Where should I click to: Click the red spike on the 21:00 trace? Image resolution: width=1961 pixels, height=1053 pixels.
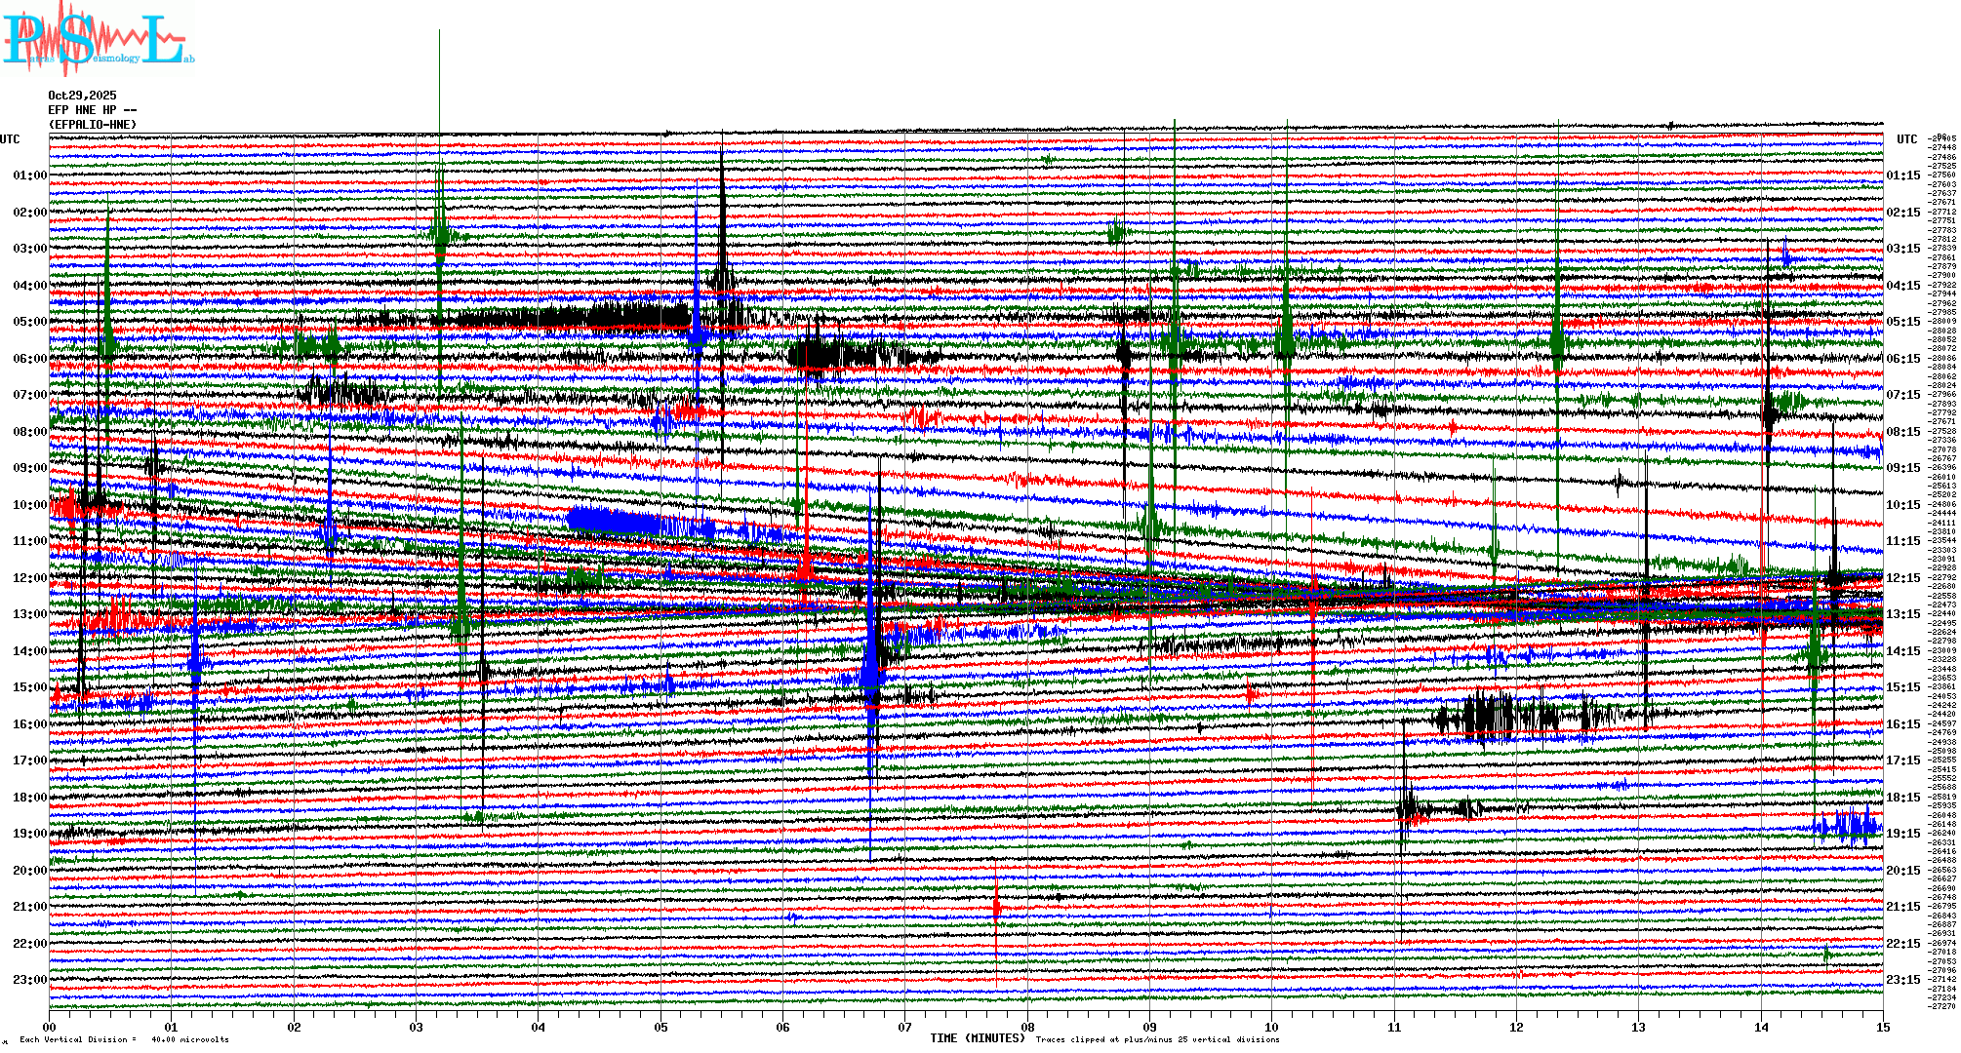coord(996,907)
